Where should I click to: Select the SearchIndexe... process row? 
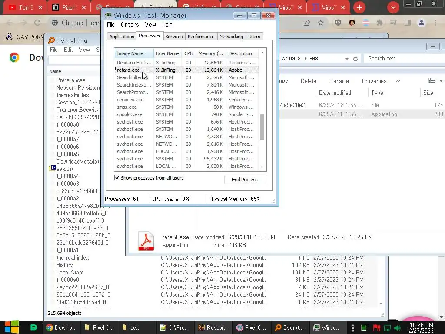tap(186, 85)
